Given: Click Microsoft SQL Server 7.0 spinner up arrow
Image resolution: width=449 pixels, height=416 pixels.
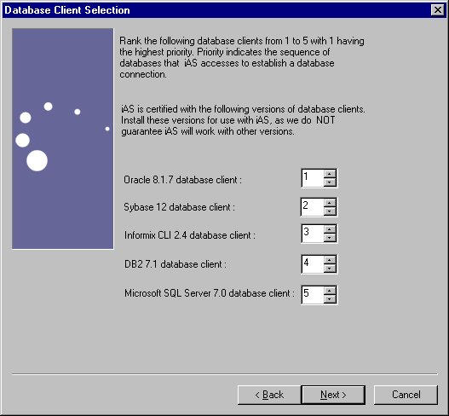Looking at the screenshot, I should tap(330, 291).
